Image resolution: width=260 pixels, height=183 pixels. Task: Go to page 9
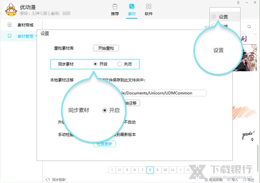tap(158, 170)
